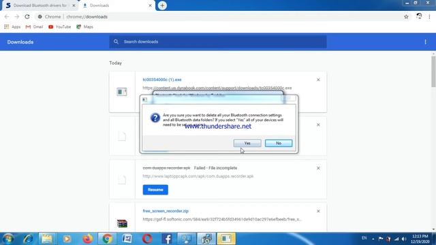This screenshot has height=245, width=436.
Task: Reload the current page
Action: pyautogui.click(x=27, y=16)
